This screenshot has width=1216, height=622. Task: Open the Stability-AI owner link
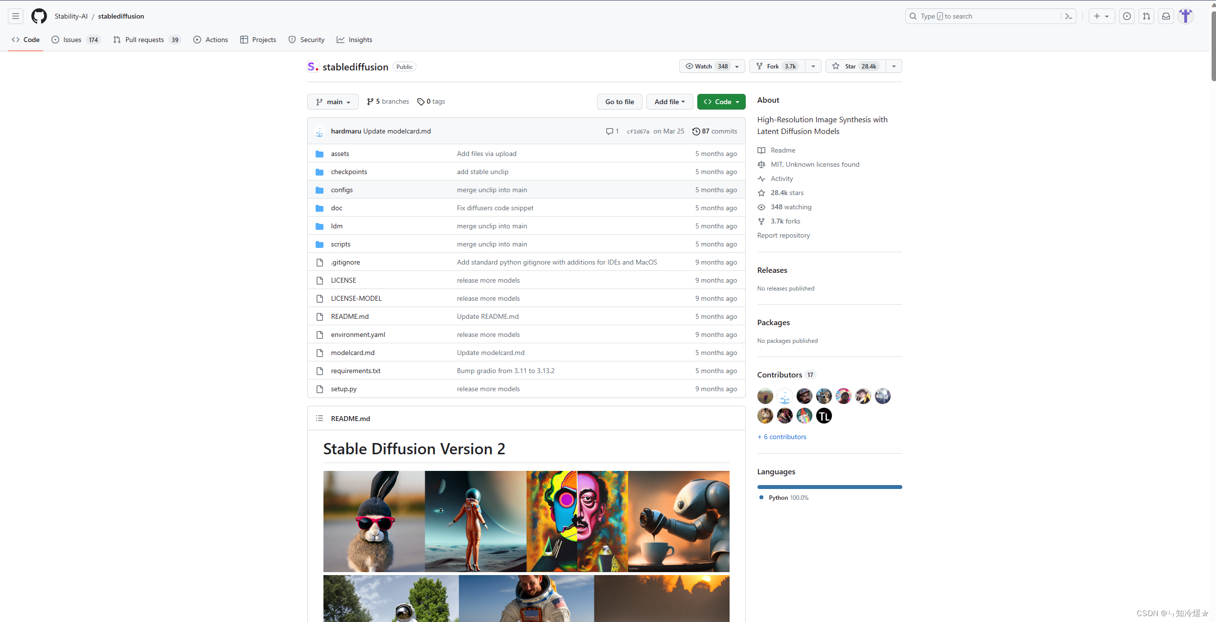pyautogui.click(x=71, y=16)
